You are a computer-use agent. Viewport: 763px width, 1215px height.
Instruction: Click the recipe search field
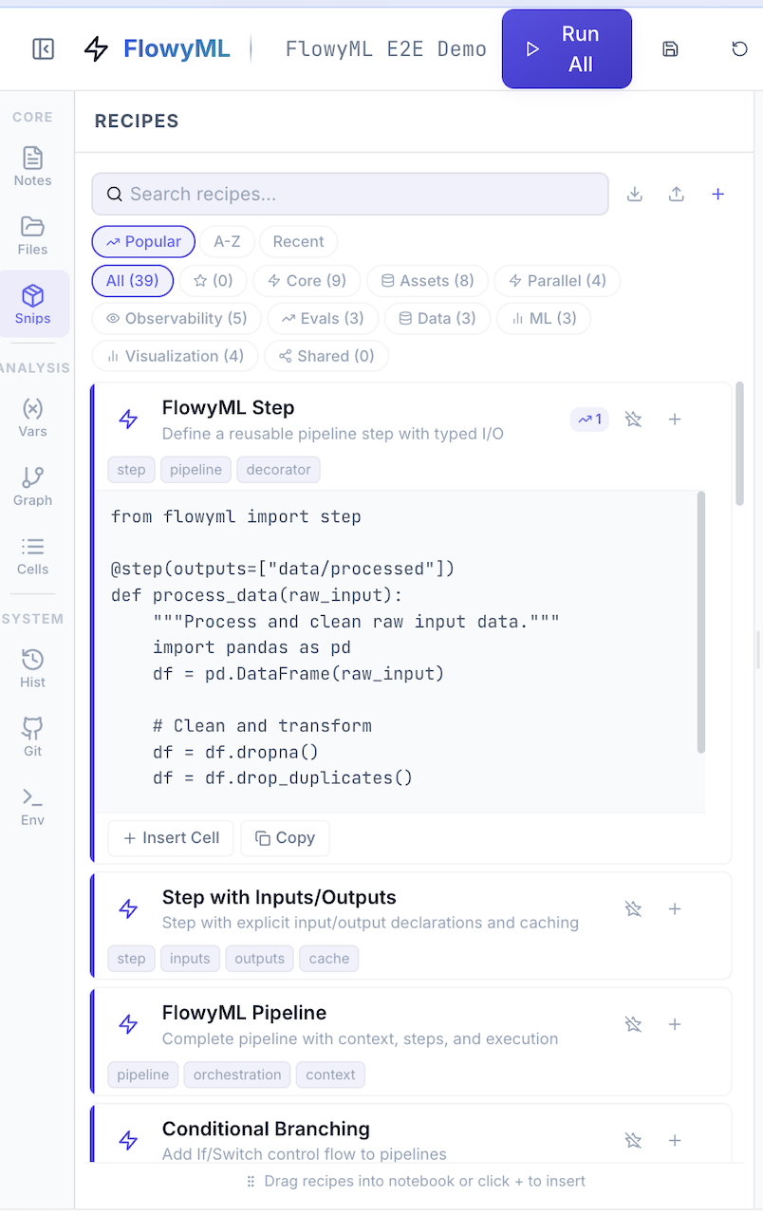(350, 194)
